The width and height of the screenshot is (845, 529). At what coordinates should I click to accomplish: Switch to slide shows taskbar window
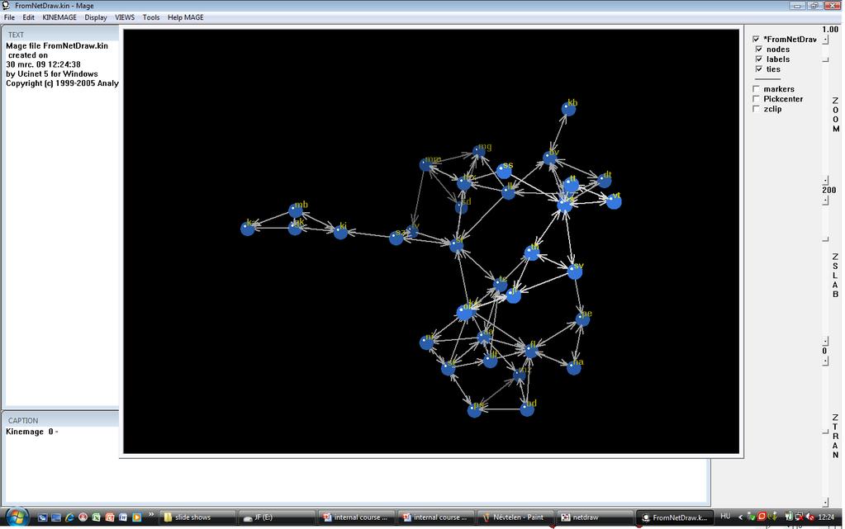(x=197, y=517)
